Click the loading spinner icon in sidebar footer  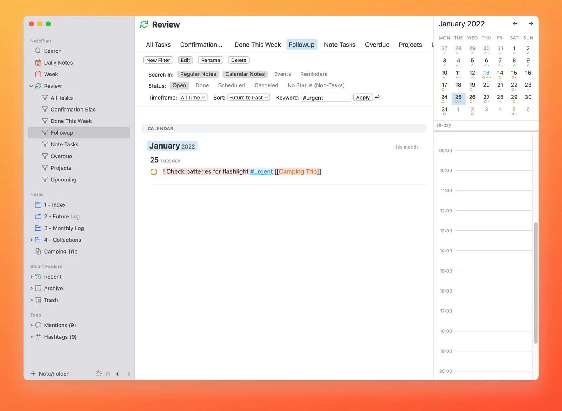pos(98,374)
